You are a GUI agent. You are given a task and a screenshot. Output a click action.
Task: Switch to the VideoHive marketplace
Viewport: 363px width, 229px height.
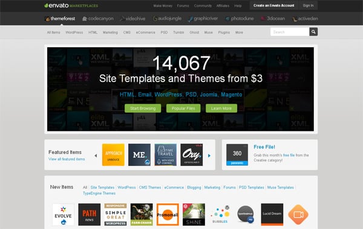tap(132, 19)
